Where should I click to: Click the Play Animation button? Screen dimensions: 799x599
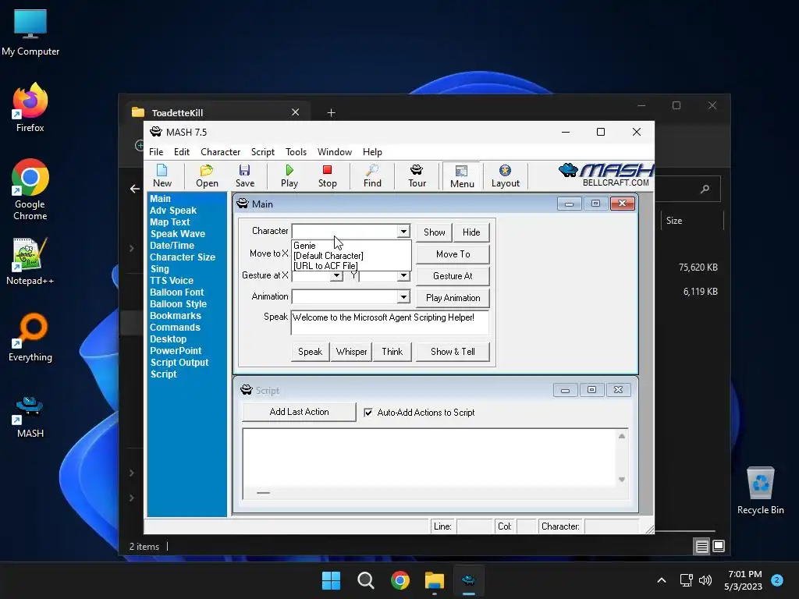(x=453, y=297)
